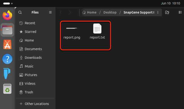184x109 pixels.
Task: Launch Ubuntu Software from dock
Action: 7,45
